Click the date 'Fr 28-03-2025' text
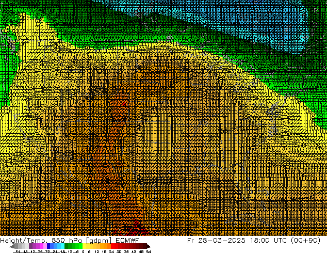 (x=216, y=240)
